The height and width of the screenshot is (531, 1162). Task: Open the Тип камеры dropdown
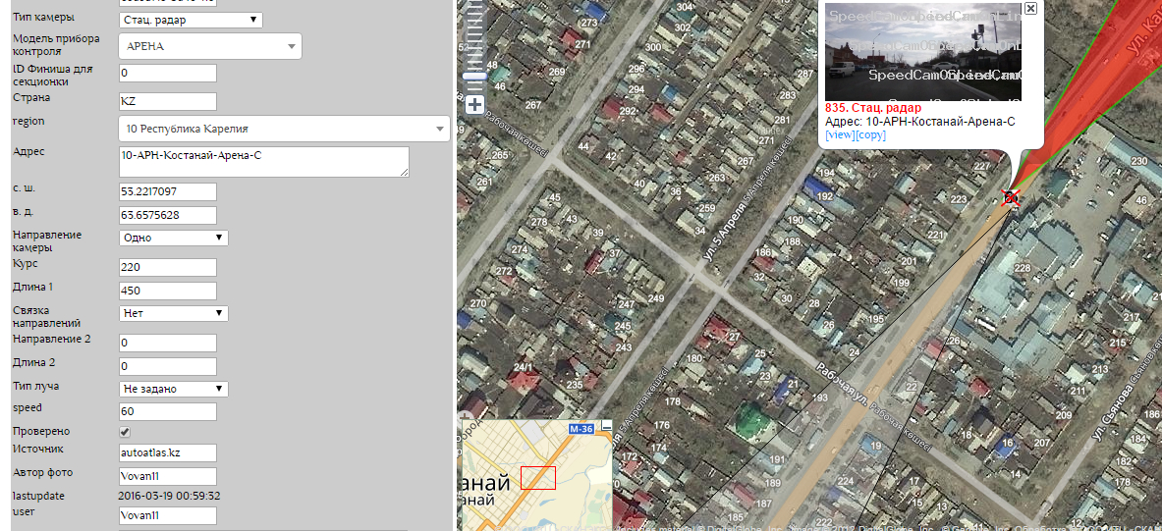[191, 20]
